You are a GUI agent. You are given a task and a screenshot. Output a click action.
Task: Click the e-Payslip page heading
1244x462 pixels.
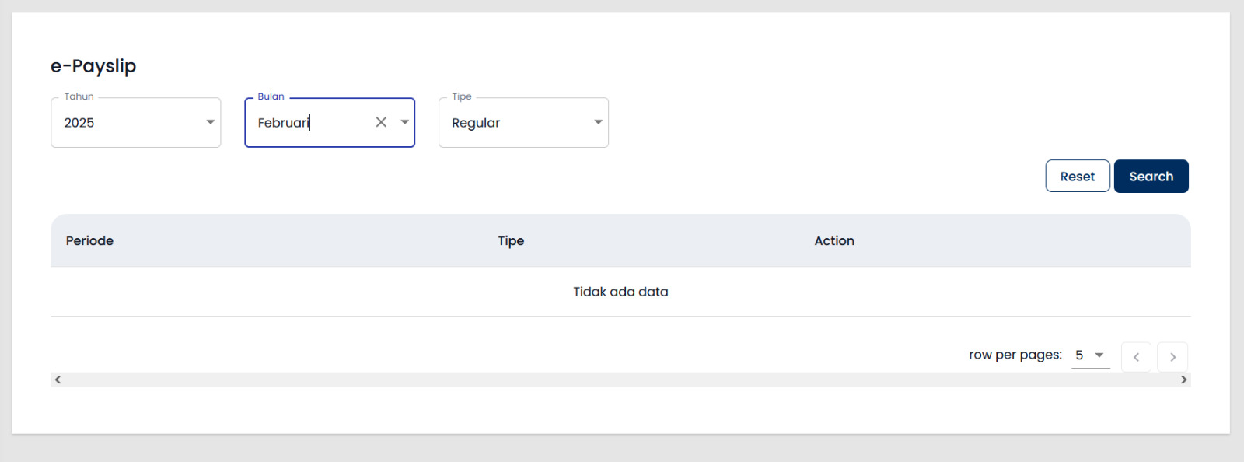(x=93, y=66)
